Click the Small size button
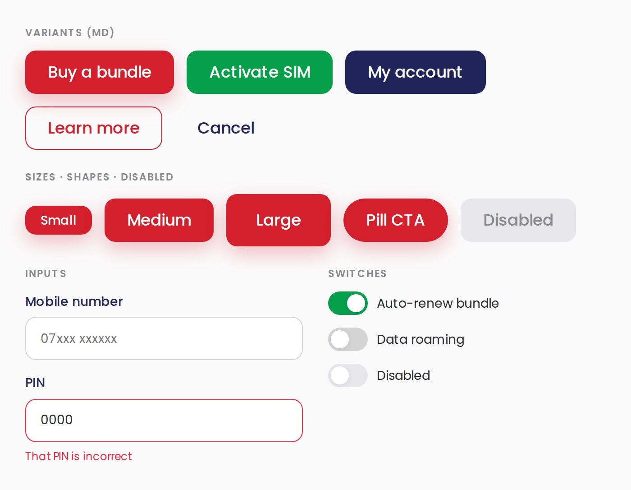Image resolution: width=631 pixels, height=490 pixels. point(59,220)
